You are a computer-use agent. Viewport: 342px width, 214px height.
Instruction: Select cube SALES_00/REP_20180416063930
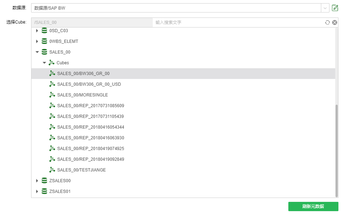pos(91,138)
